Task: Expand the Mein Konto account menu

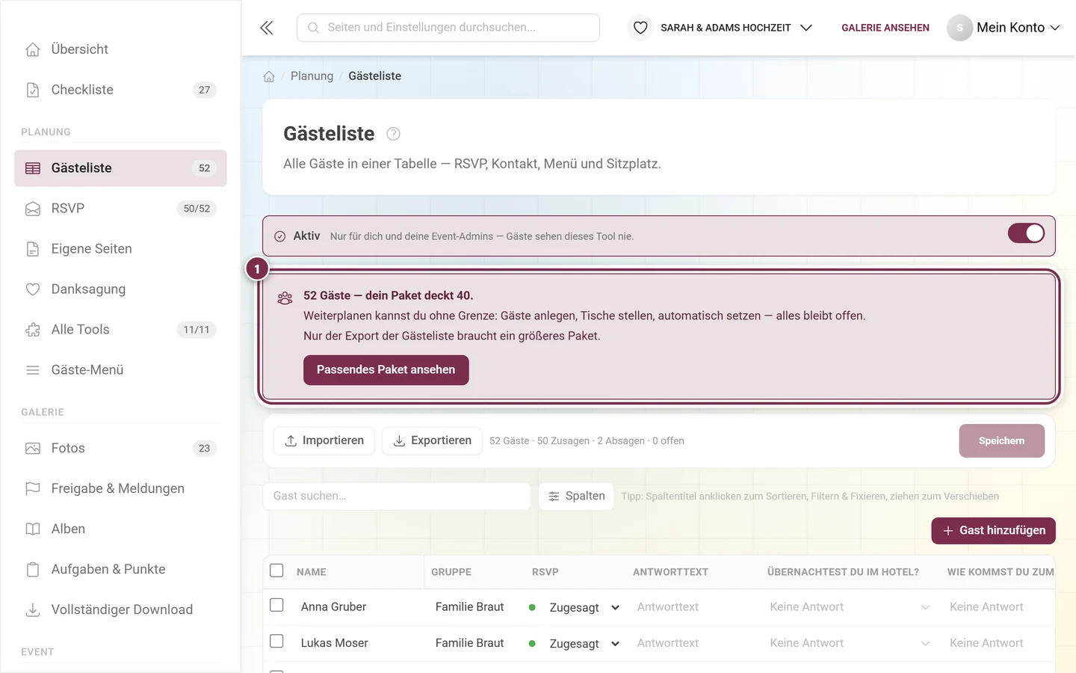Action: (1004, 28)
